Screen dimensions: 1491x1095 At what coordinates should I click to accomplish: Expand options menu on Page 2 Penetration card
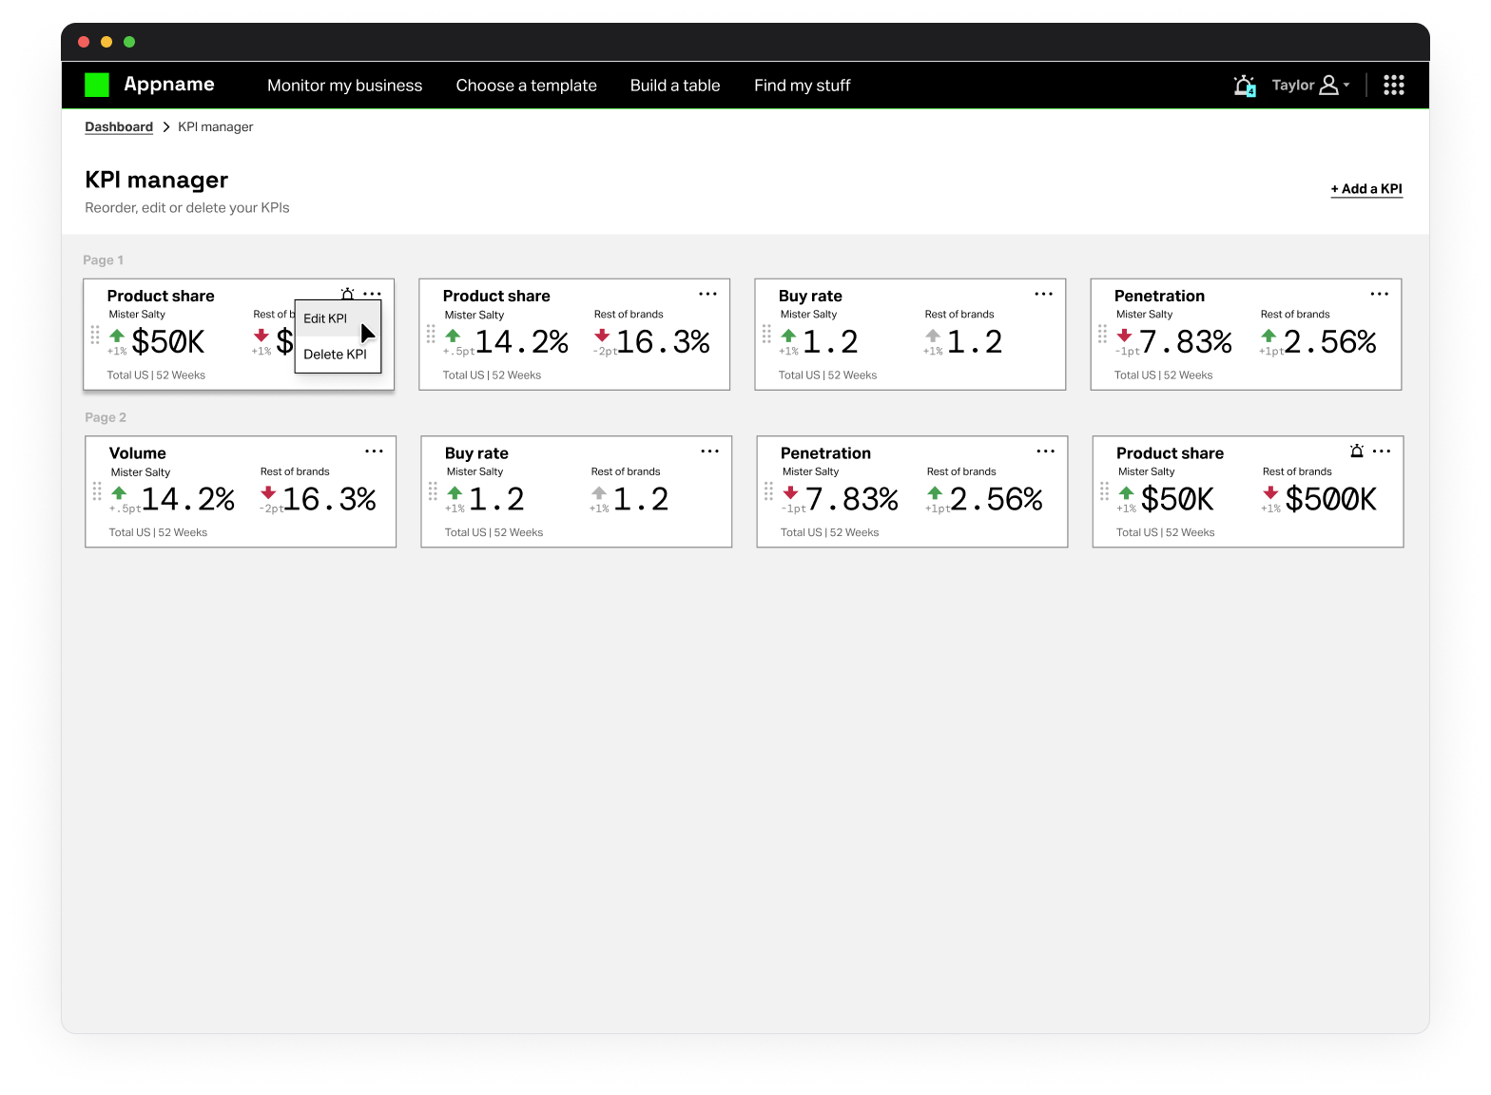[x=1045, y=451]
